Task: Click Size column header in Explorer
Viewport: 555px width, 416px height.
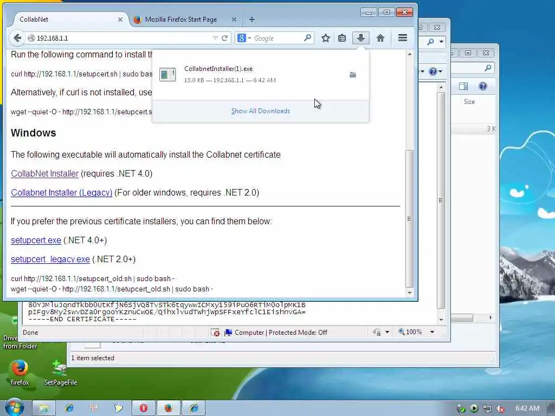Action: point(469,101)
